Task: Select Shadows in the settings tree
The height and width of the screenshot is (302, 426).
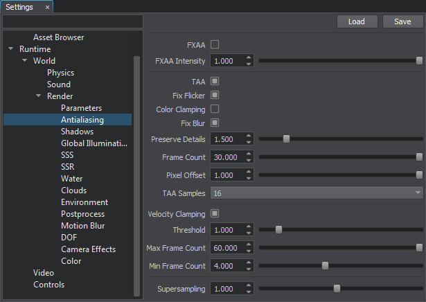Action: 77,132
